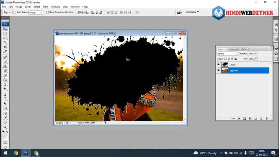
Task: Toggle Quick Mask mode button
Action: (5, 143)
